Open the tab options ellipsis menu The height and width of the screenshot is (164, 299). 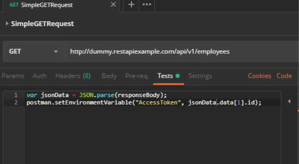147,5
